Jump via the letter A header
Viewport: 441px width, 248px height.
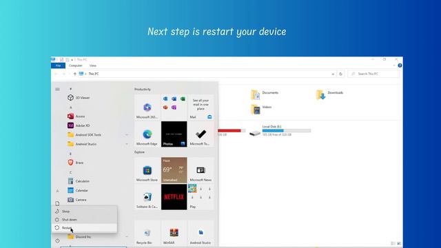coord(70,107)
